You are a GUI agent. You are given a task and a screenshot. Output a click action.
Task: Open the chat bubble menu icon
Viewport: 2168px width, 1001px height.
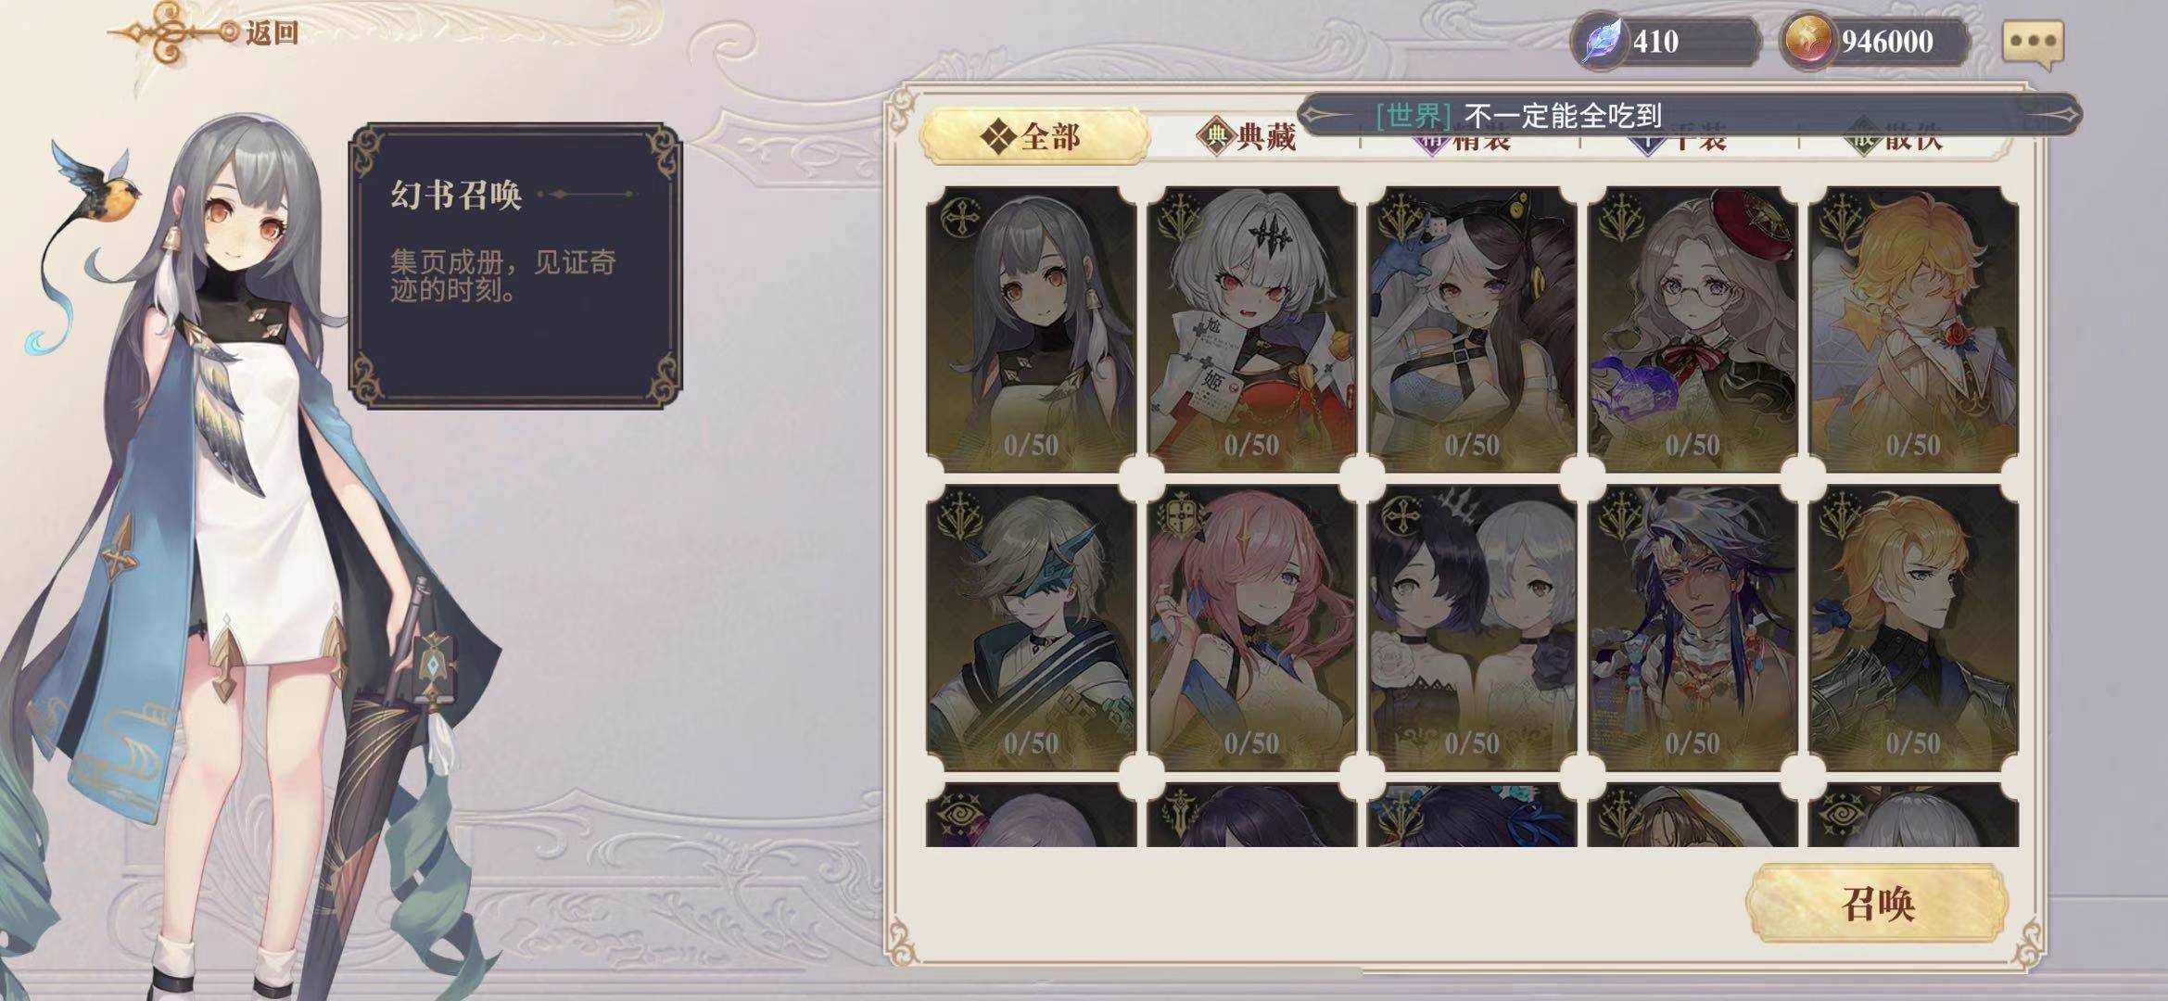[2033, 43]
